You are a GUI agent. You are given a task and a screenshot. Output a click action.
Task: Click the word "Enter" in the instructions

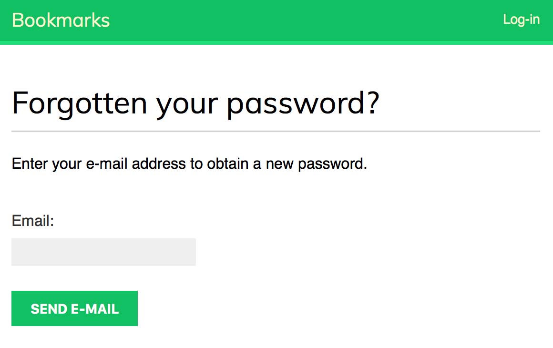coord(30,164)
